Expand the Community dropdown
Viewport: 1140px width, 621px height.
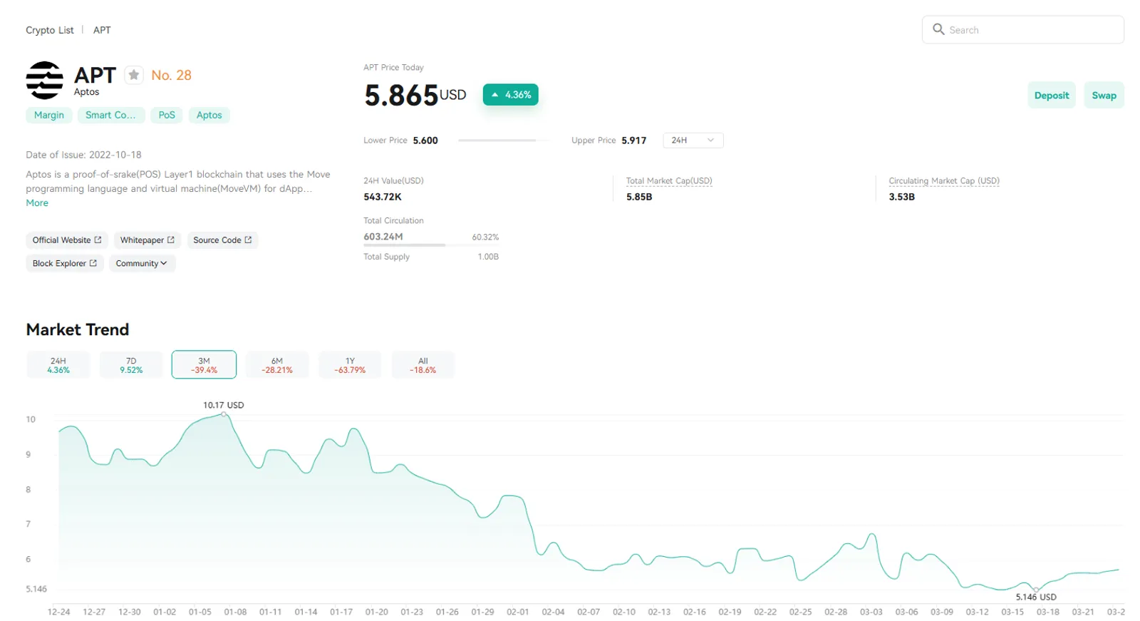pos(142,263)
